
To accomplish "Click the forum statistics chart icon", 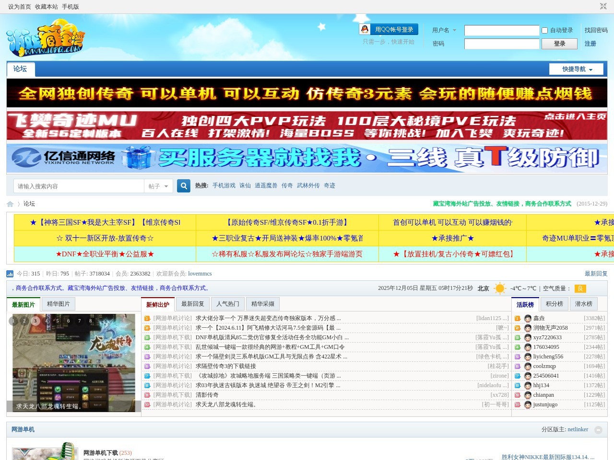I will pos(10,274).
